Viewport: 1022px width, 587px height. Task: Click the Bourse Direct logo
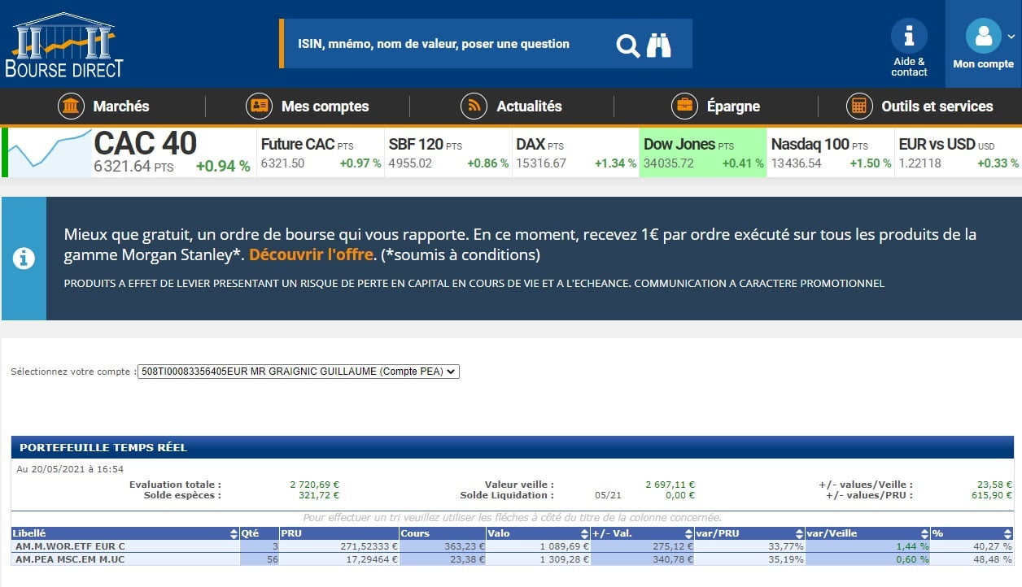(x=64, y=44)
